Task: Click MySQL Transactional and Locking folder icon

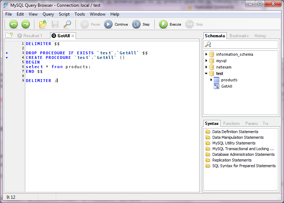Action: coord(208,149)
